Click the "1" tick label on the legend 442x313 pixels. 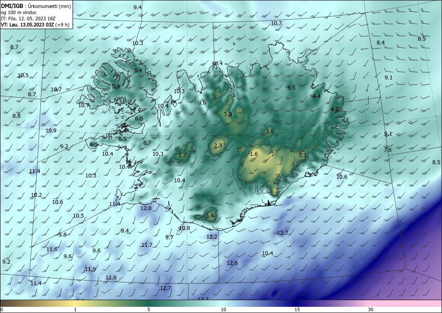pos(75,309)
